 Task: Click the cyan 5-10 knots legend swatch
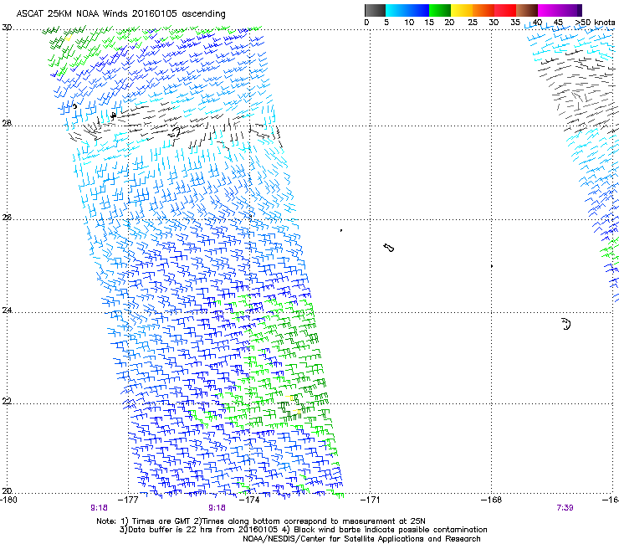(x=396, y=10)
